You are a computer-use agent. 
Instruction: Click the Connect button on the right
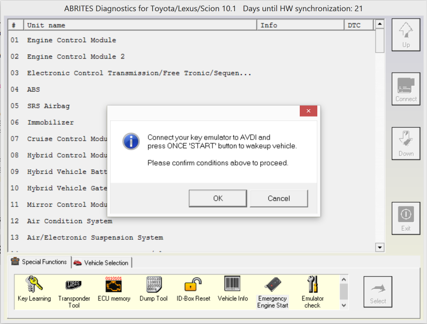click(406, 89)
